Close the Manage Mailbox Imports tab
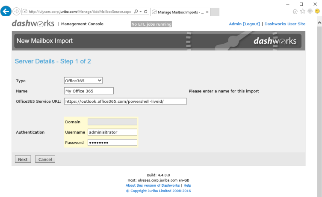322x197 pixels. pyautogui.click(x=207, y=12)
